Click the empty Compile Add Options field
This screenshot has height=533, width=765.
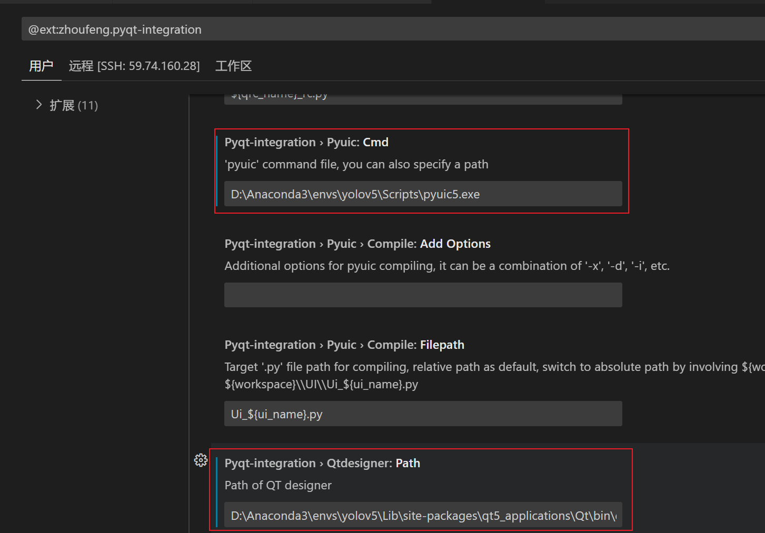coord(423,295)
